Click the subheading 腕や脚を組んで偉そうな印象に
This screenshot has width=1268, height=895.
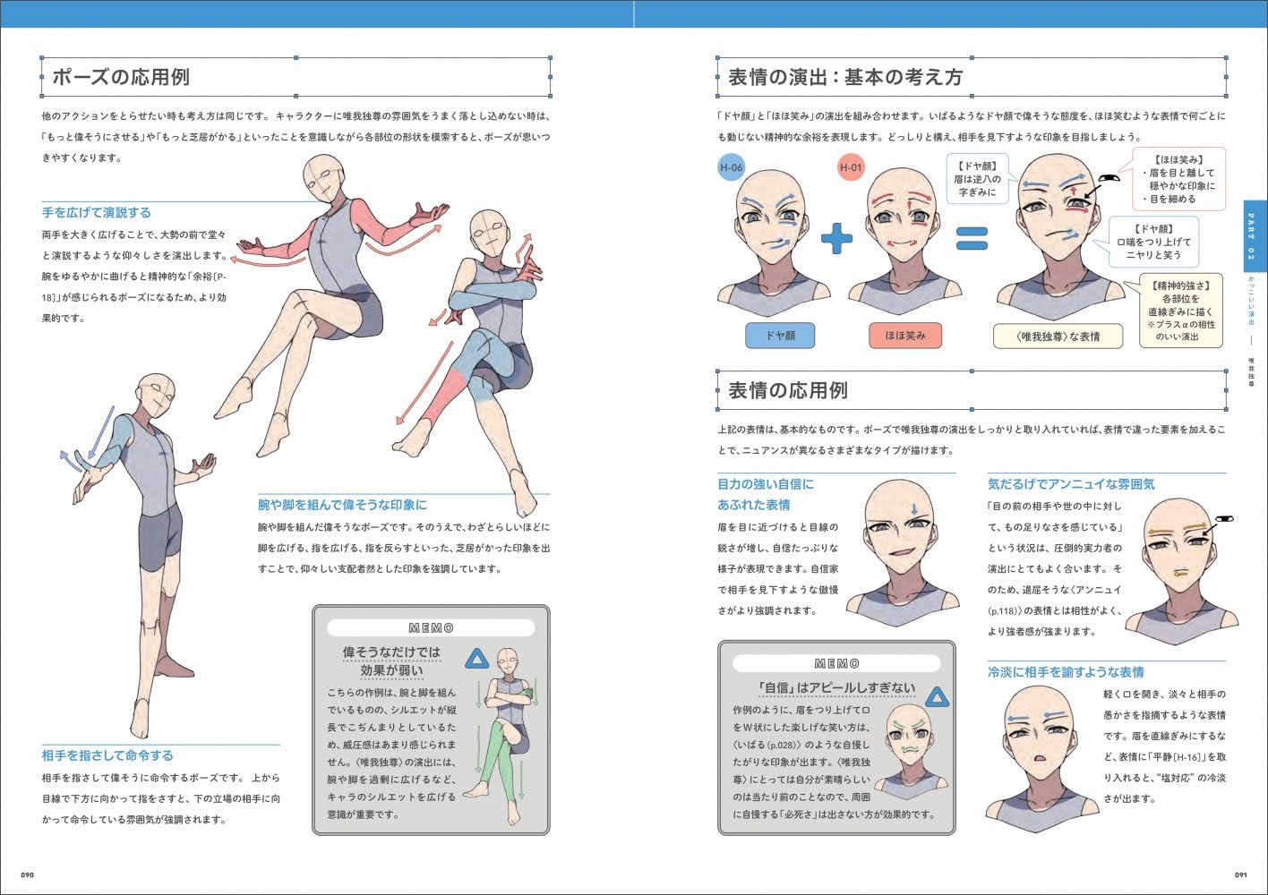[x=342, y=505]
